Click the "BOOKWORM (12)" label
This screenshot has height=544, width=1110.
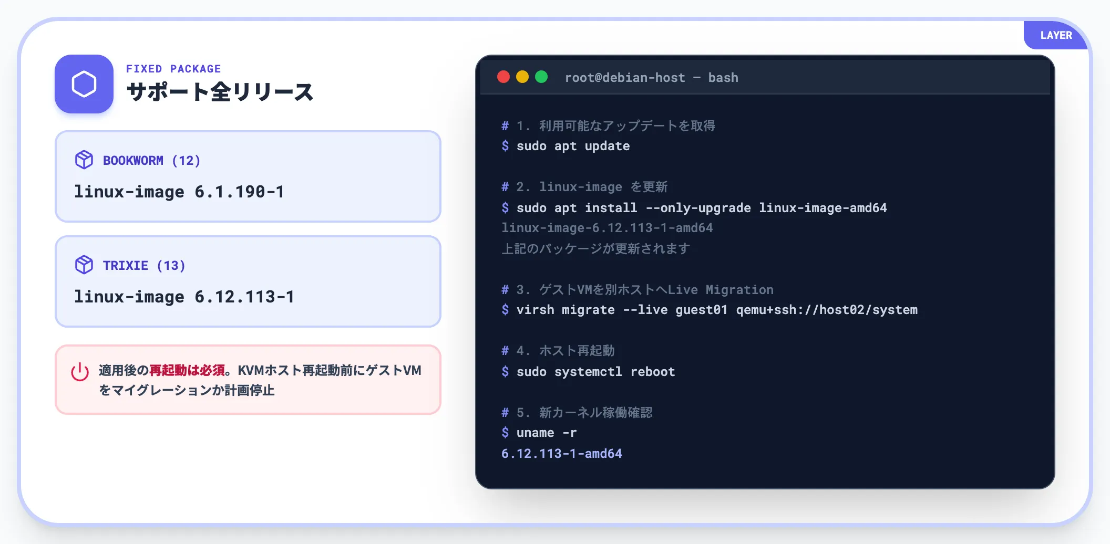(x=151, y=160)
